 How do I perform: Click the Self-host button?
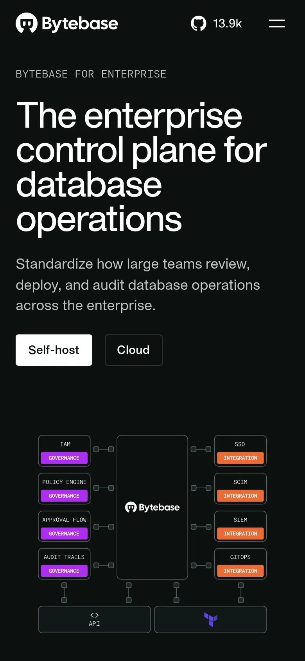pos(54,350)
